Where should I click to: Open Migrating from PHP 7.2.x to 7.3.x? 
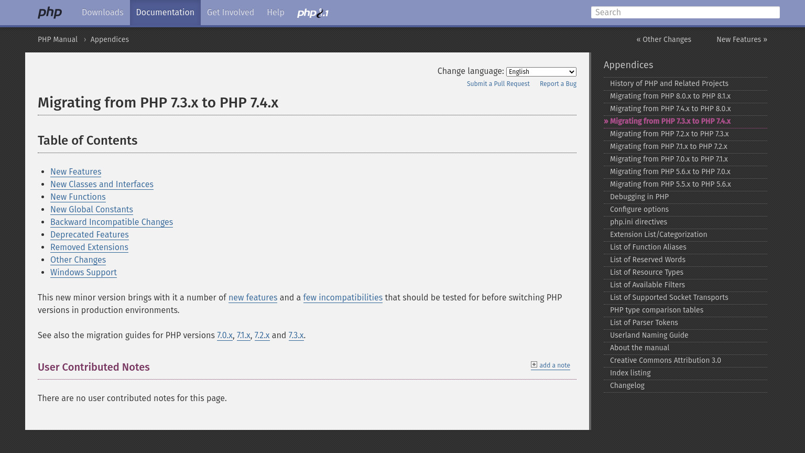[x=686, y=134]
